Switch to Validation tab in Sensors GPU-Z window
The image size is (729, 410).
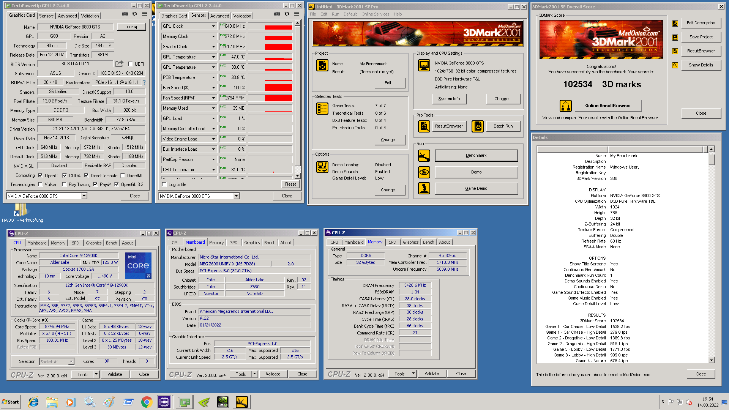click(x=242, y=16)
